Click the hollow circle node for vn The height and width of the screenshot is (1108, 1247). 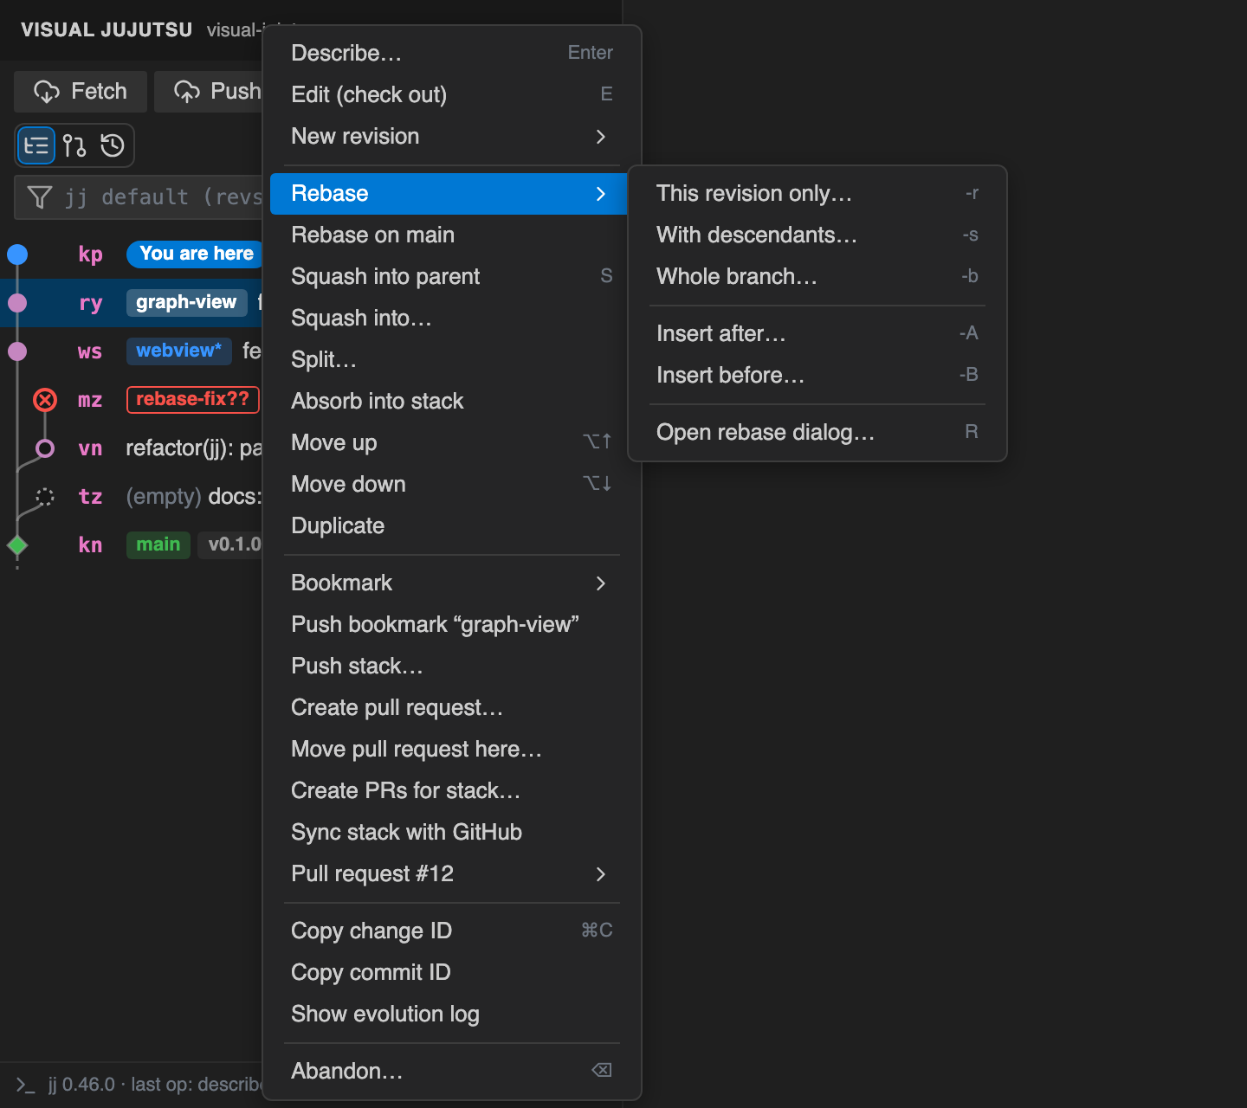pos(45,448)
